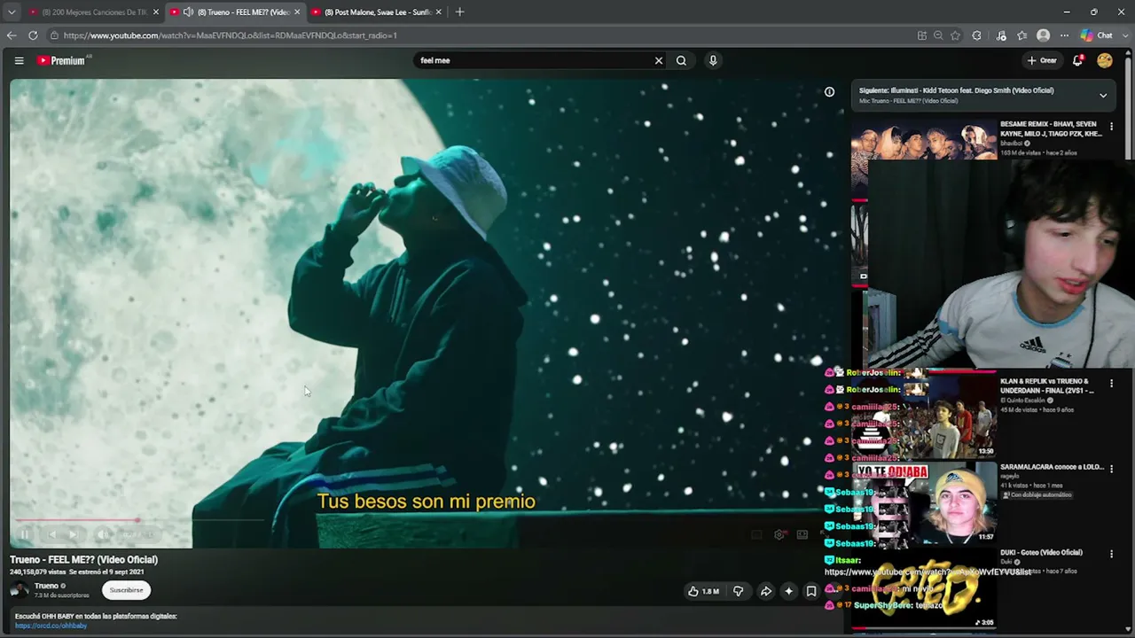Like the Trueno video

(704, 591)
